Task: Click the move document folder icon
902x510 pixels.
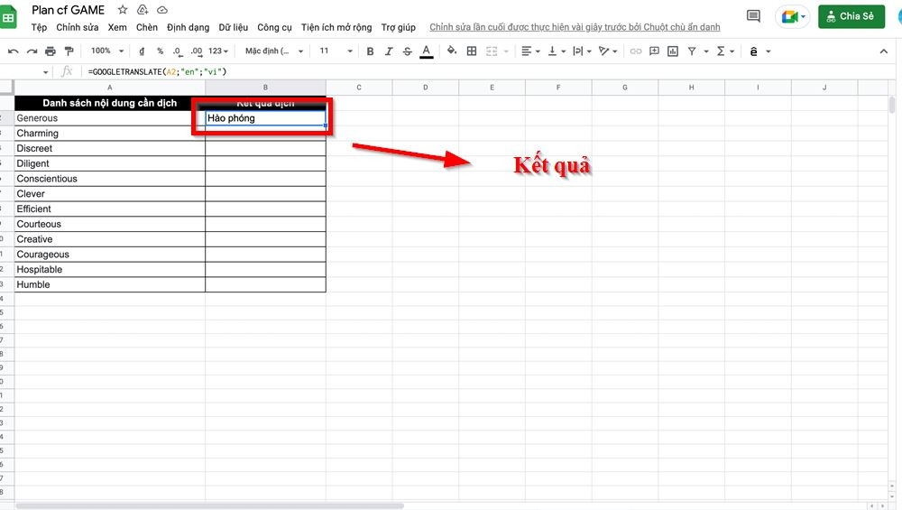Action: click(143, 10)
